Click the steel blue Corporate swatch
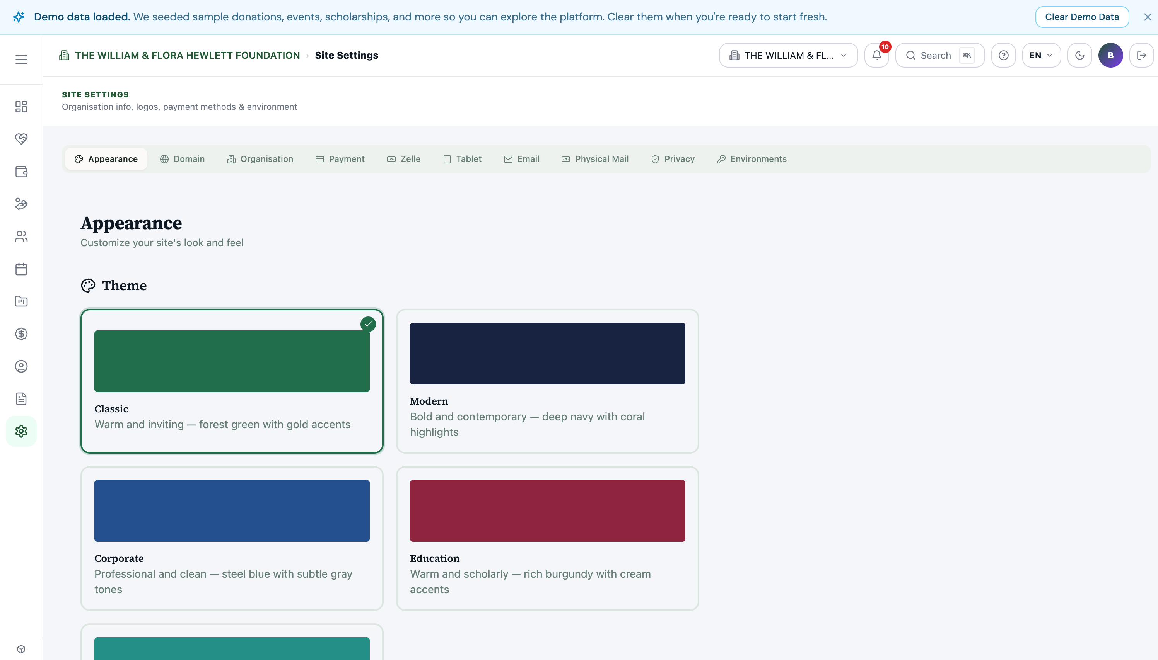Image resolution: width=1158 pixels, height=660 pixels. pos(232,511)
